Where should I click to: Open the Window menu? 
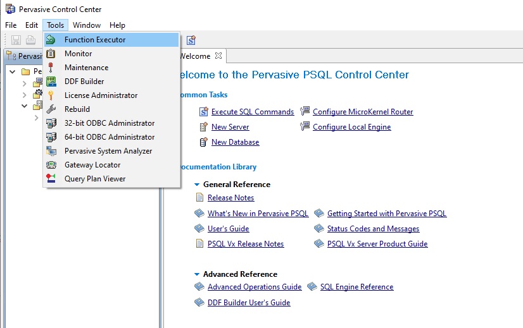[x=87, y=25]
